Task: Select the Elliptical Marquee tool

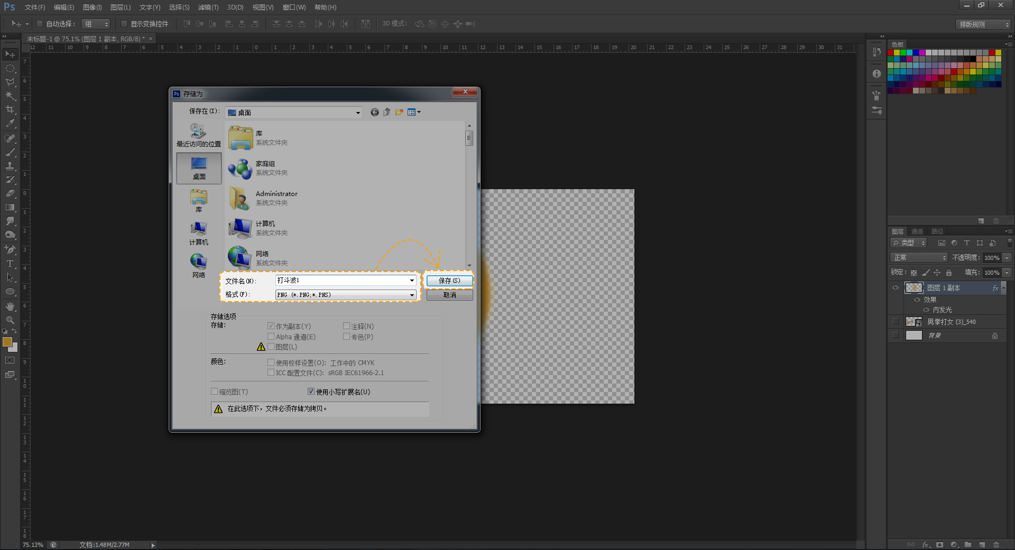Action: click(10, 68)
